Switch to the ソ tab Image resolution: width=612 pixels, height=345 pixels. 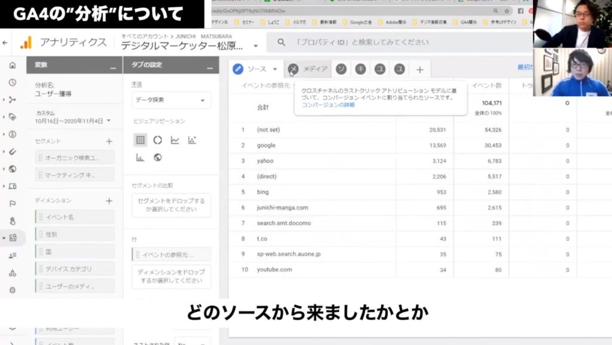(x=341, y=69)
